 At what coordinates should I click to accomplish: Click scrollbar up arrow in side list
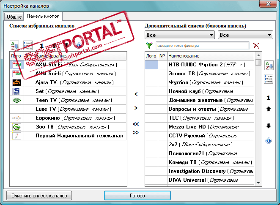258,55
